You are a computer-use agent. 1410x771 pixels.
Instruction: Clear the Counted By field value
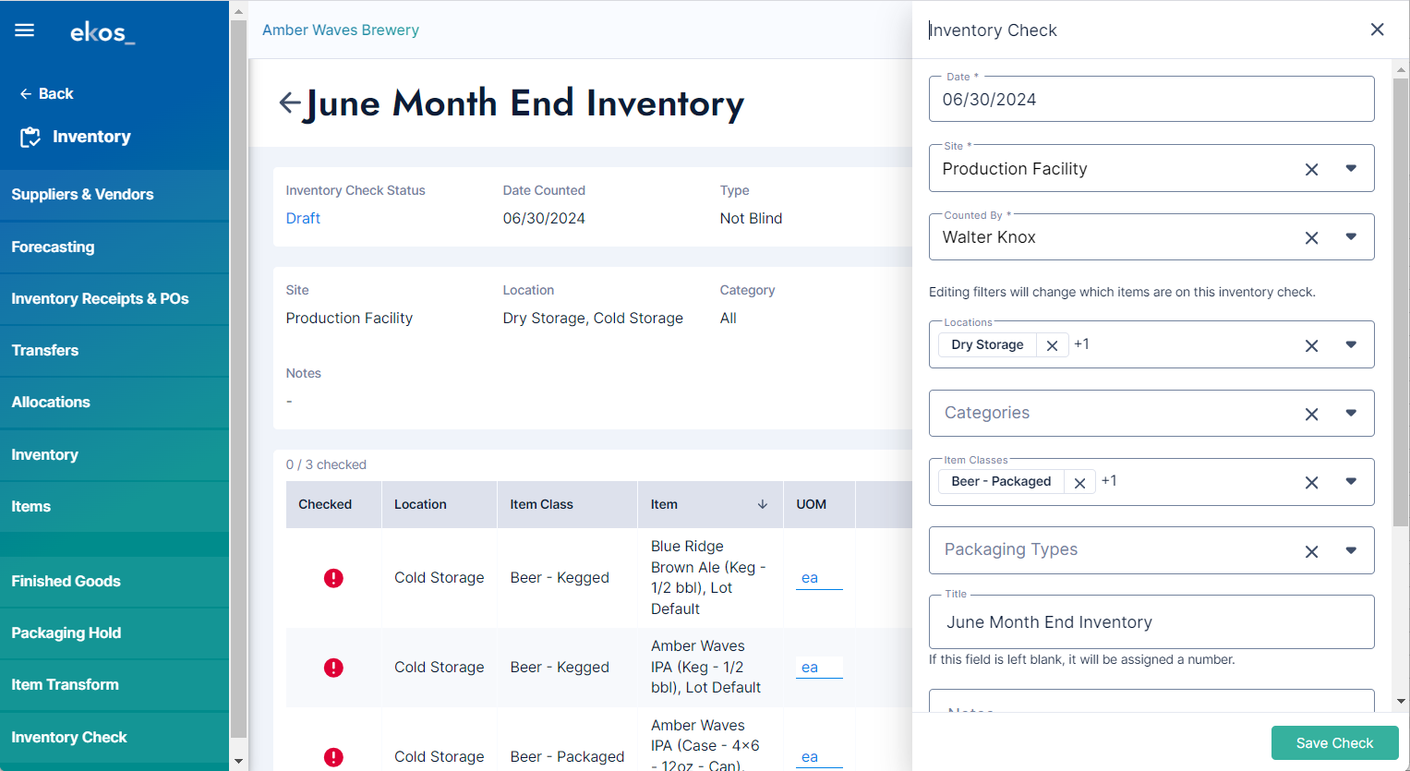coord(1311,237)
